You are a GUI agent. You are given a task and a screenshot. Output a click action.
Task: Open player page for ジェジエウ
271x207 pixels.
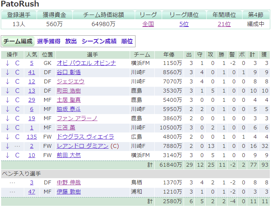click(x=70, y=81)
